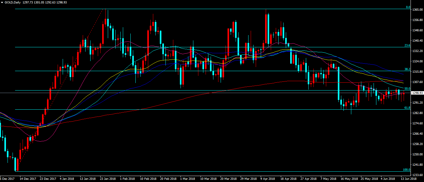Click the Fibonacci 38.2 level label
Viewport: 424px width, 182px height.
407,69
